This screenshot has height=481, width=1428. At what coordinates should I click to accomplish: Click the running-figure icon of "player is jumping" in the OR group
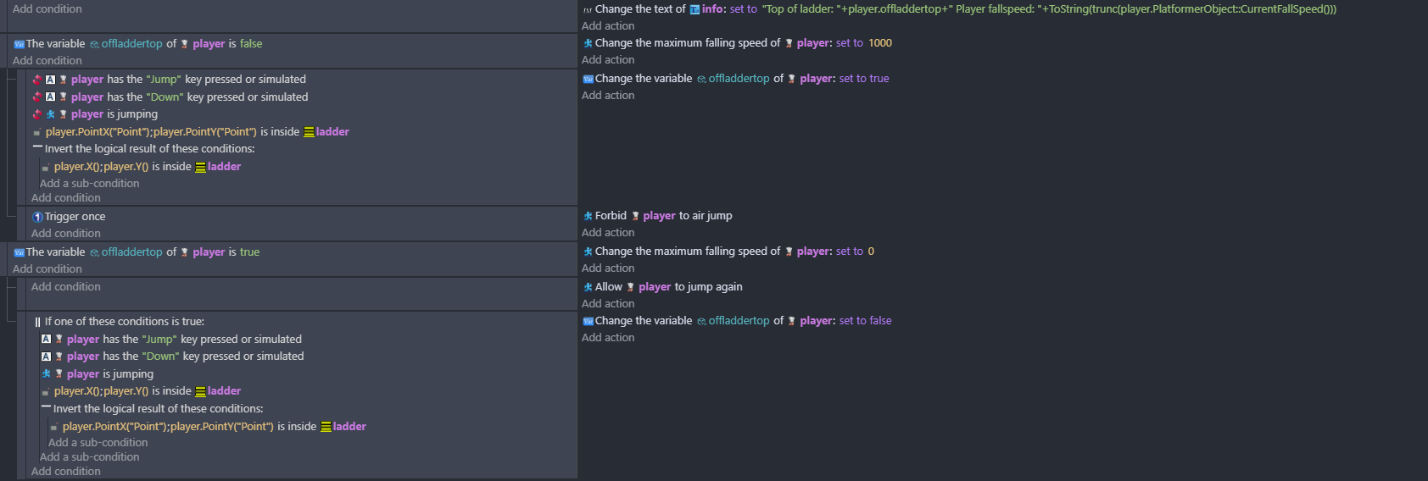[x=46, y=374]
